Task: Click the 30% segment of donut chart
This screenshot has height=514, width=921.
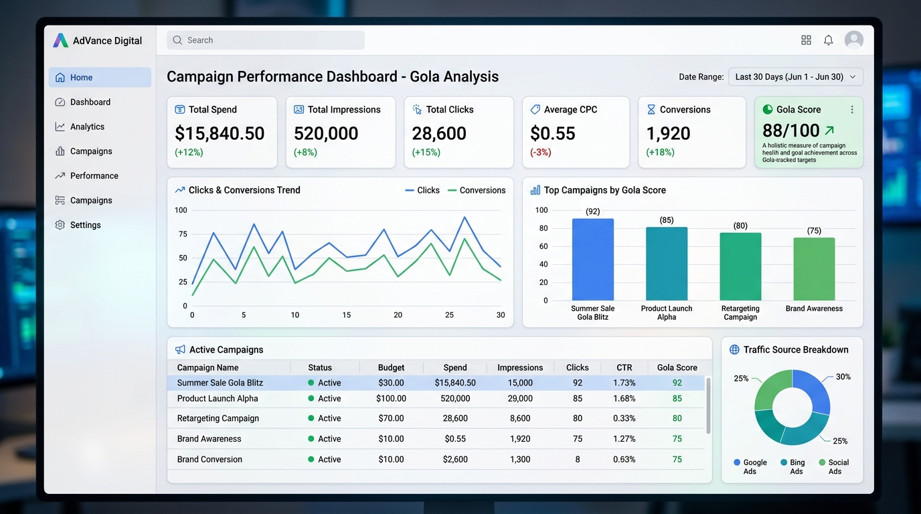Action: (x=816, y=390)
